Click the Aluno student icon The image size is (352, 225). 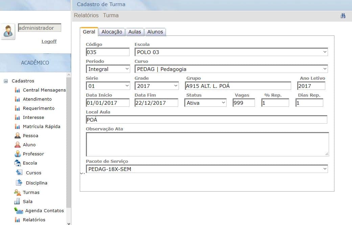[x=18, y=145]
